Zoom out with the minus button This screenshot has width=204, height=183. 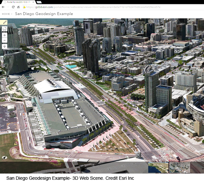[4, 40]
